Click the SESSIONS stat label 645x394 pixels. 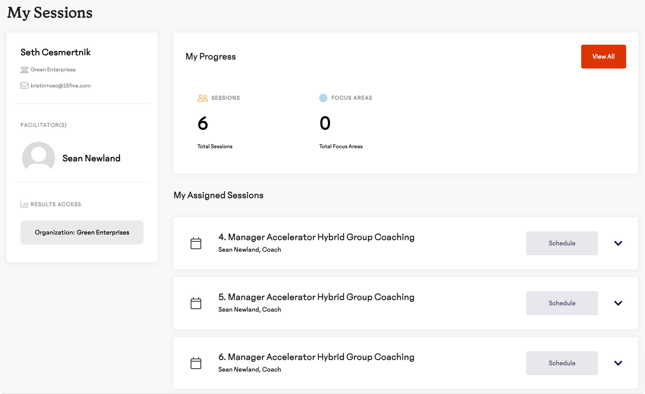226,98
